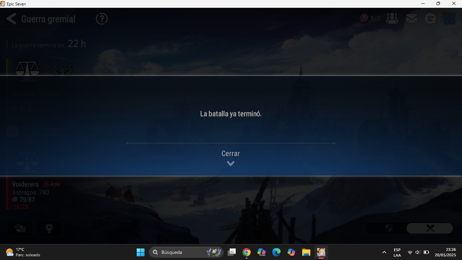Open the statistics chart icon button
This screenshot has height=260, width=462.
click(x=20, y=228)
